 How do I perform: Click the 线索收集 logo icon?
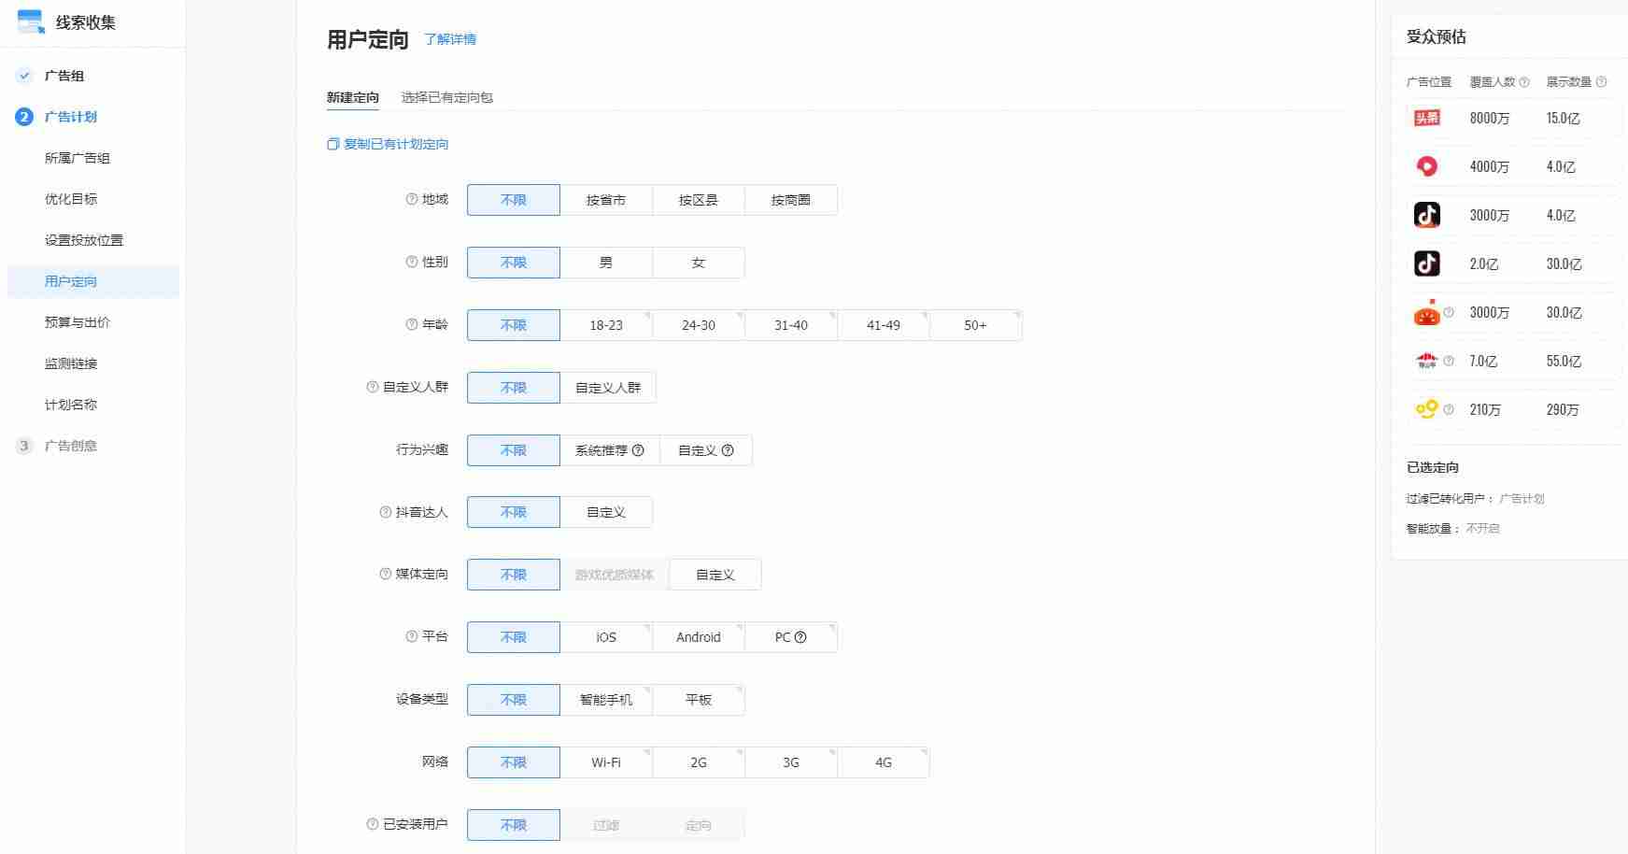coord(31,21)
